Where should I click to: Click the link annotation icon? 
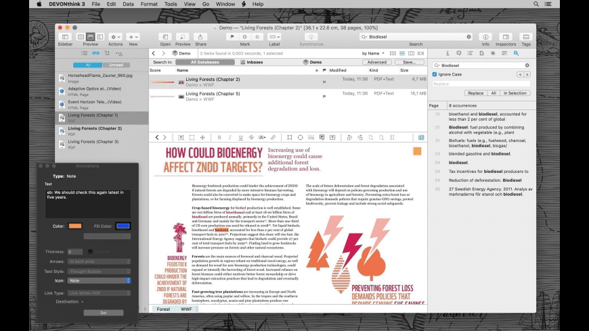pos(273,138)
